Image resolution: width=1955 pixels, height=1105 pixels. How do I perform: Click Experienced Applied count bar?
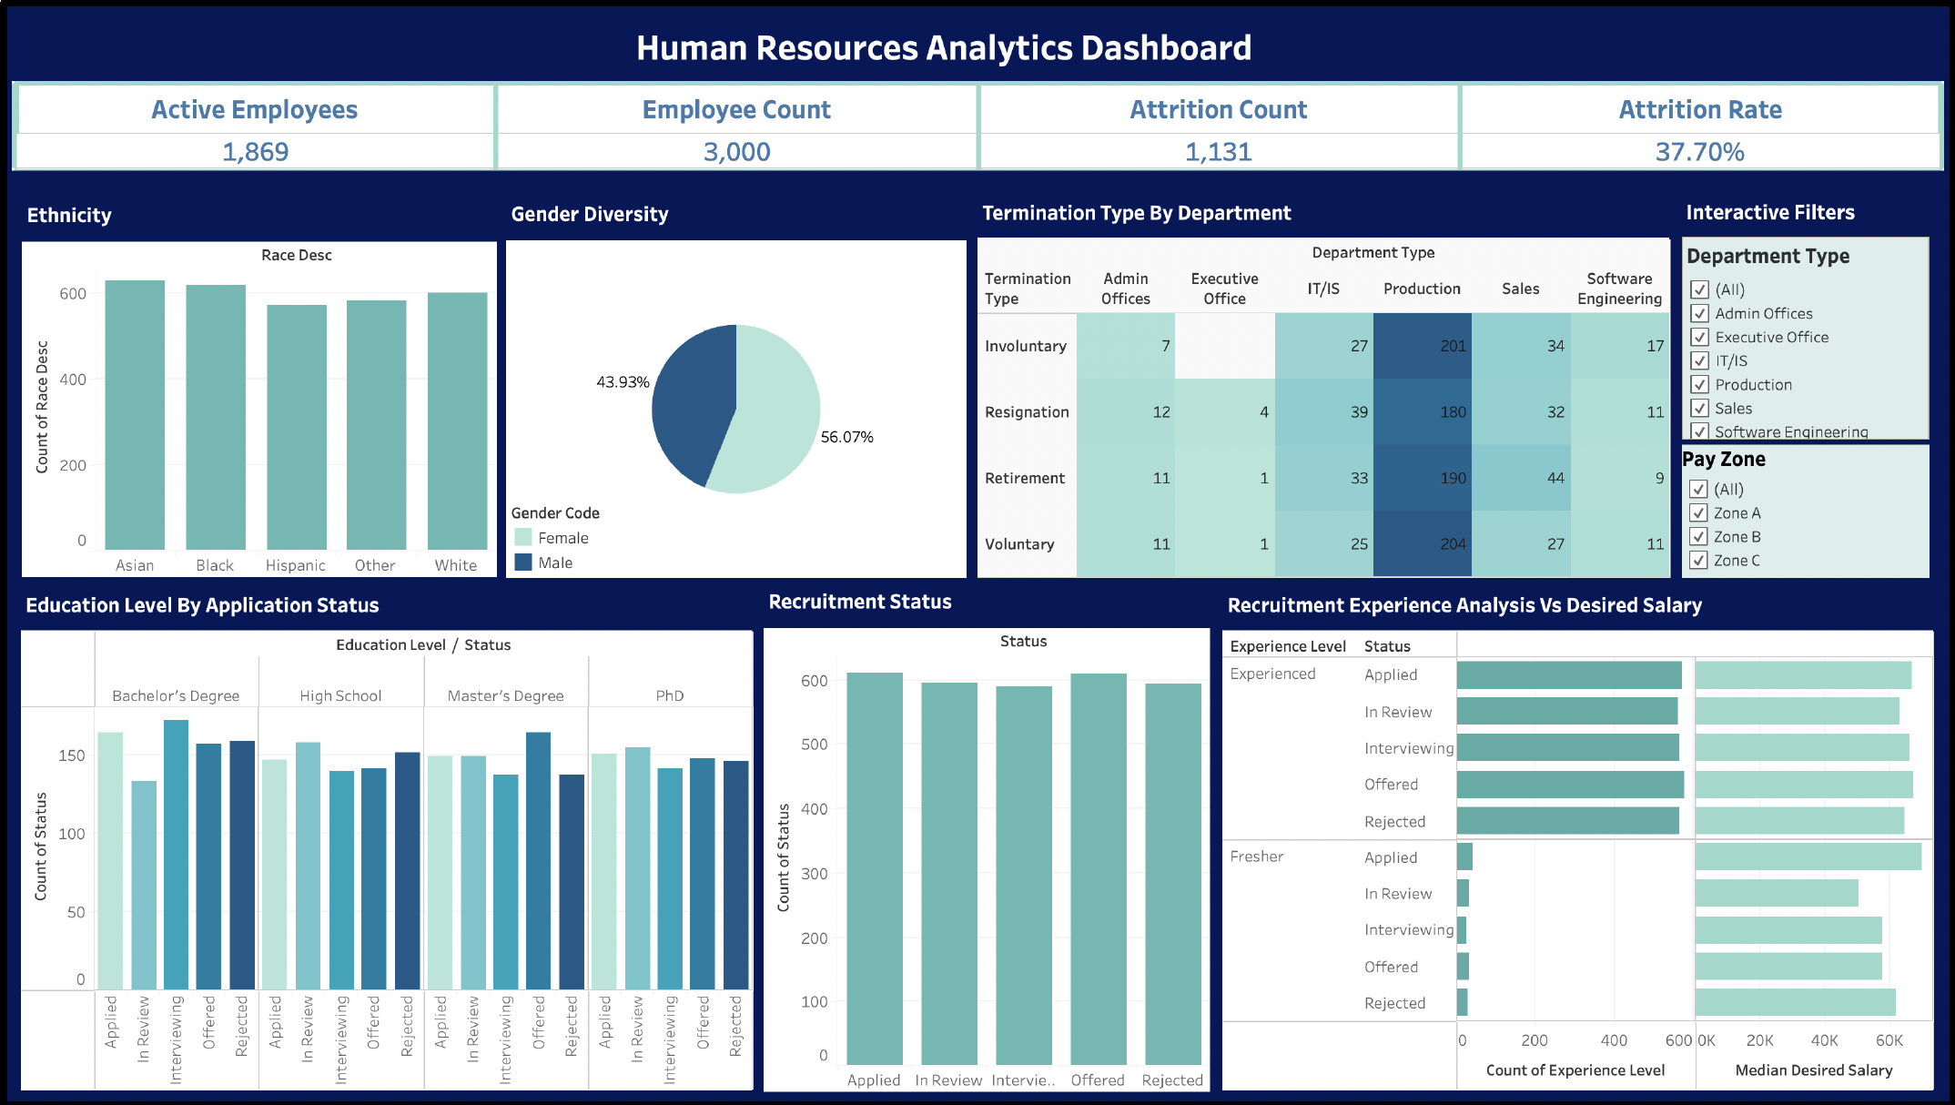[1570, 675]
